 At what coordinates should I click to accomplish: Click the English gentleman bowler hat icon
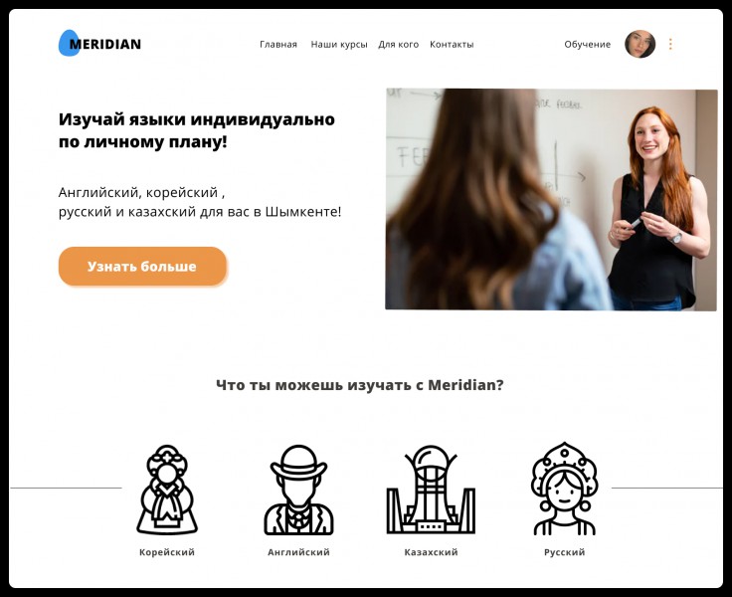pyautogui.click(x=298, y=490)
